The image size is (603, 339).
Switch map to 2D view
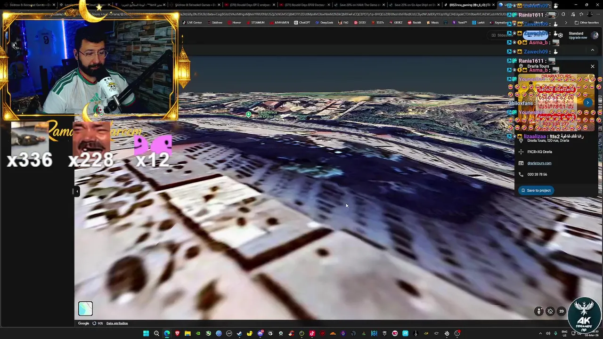click(x=562, y=311)
